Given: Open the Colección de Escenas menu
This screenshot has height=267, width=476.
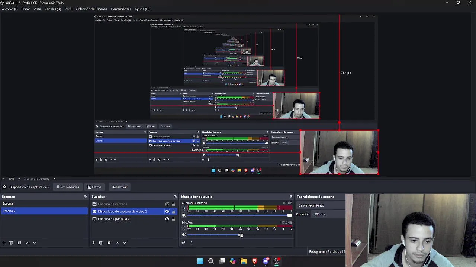Looking at the screenshot, I should coord(91,9).
